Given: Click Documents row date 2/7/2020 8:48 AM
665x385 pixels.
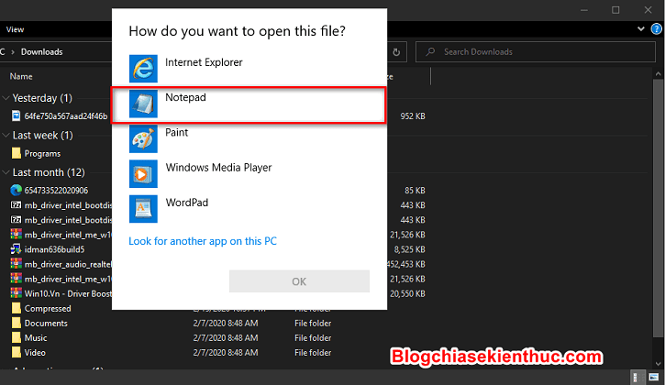Looking at the screenshot, I should pyautogui.click(x=226, y=324).
